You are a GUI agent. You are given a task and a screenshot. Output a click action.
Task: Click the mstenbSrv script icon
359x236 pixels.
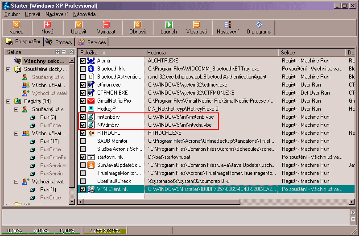(91, 117)
